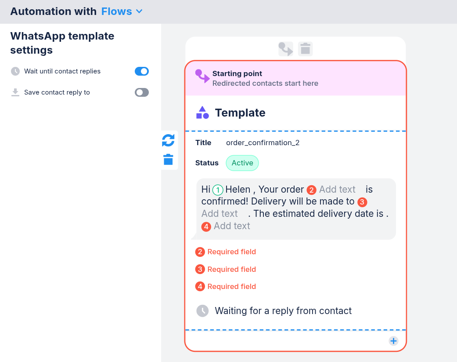The height and width of the screenshot is (362, 457).
Task: Enable the Save contact reply to toggle
Action: [x=142, y=92]
